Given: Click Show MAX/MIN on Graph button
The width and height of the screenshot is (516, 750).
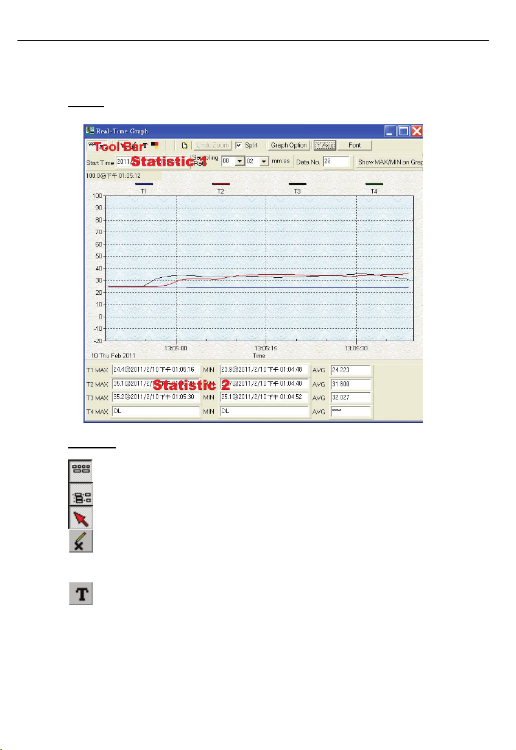Looking at the screenshot, I should pos(389,162).
